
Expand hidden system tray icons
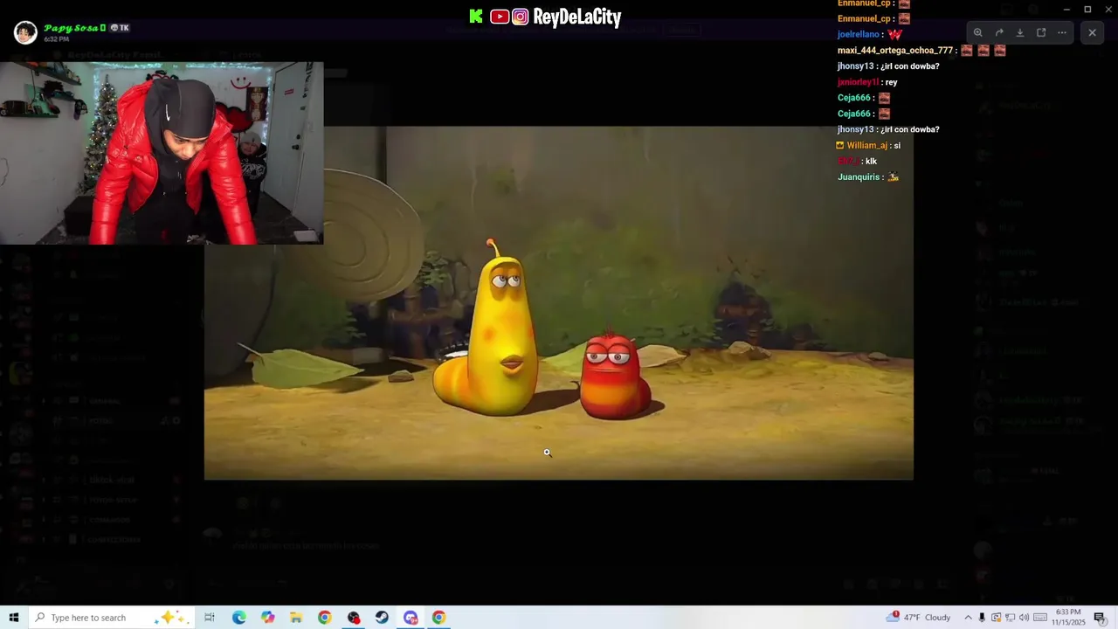click(968, 618)
